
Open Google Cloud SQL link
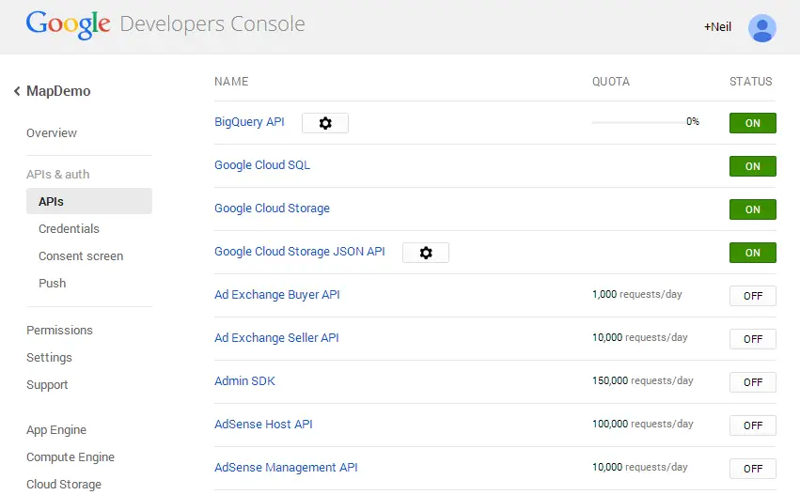click(x=262, y=165)
